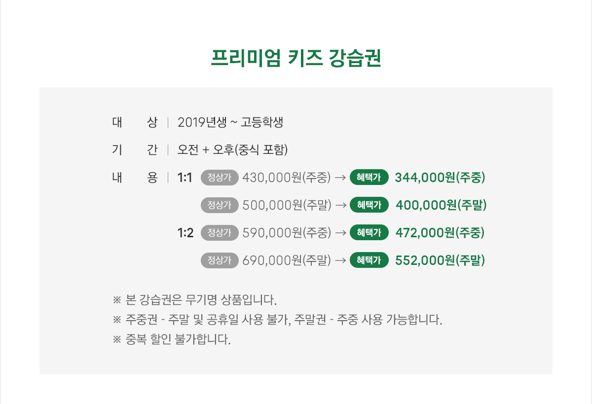Screen dimensions: 592x404
Task: Click the 무기명 상품 notice line
Action: click(195, 299)
